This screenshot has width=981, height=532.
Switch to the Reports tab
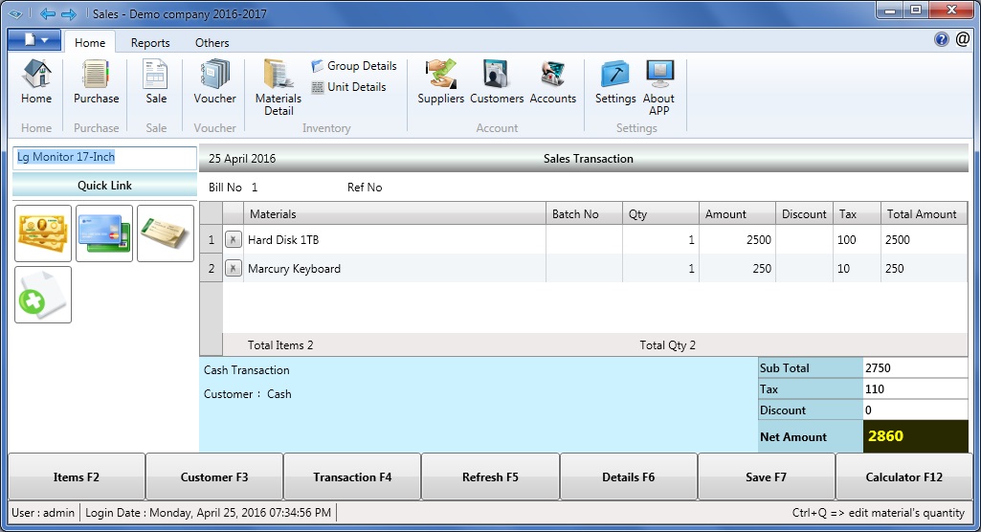click(150, 42)
